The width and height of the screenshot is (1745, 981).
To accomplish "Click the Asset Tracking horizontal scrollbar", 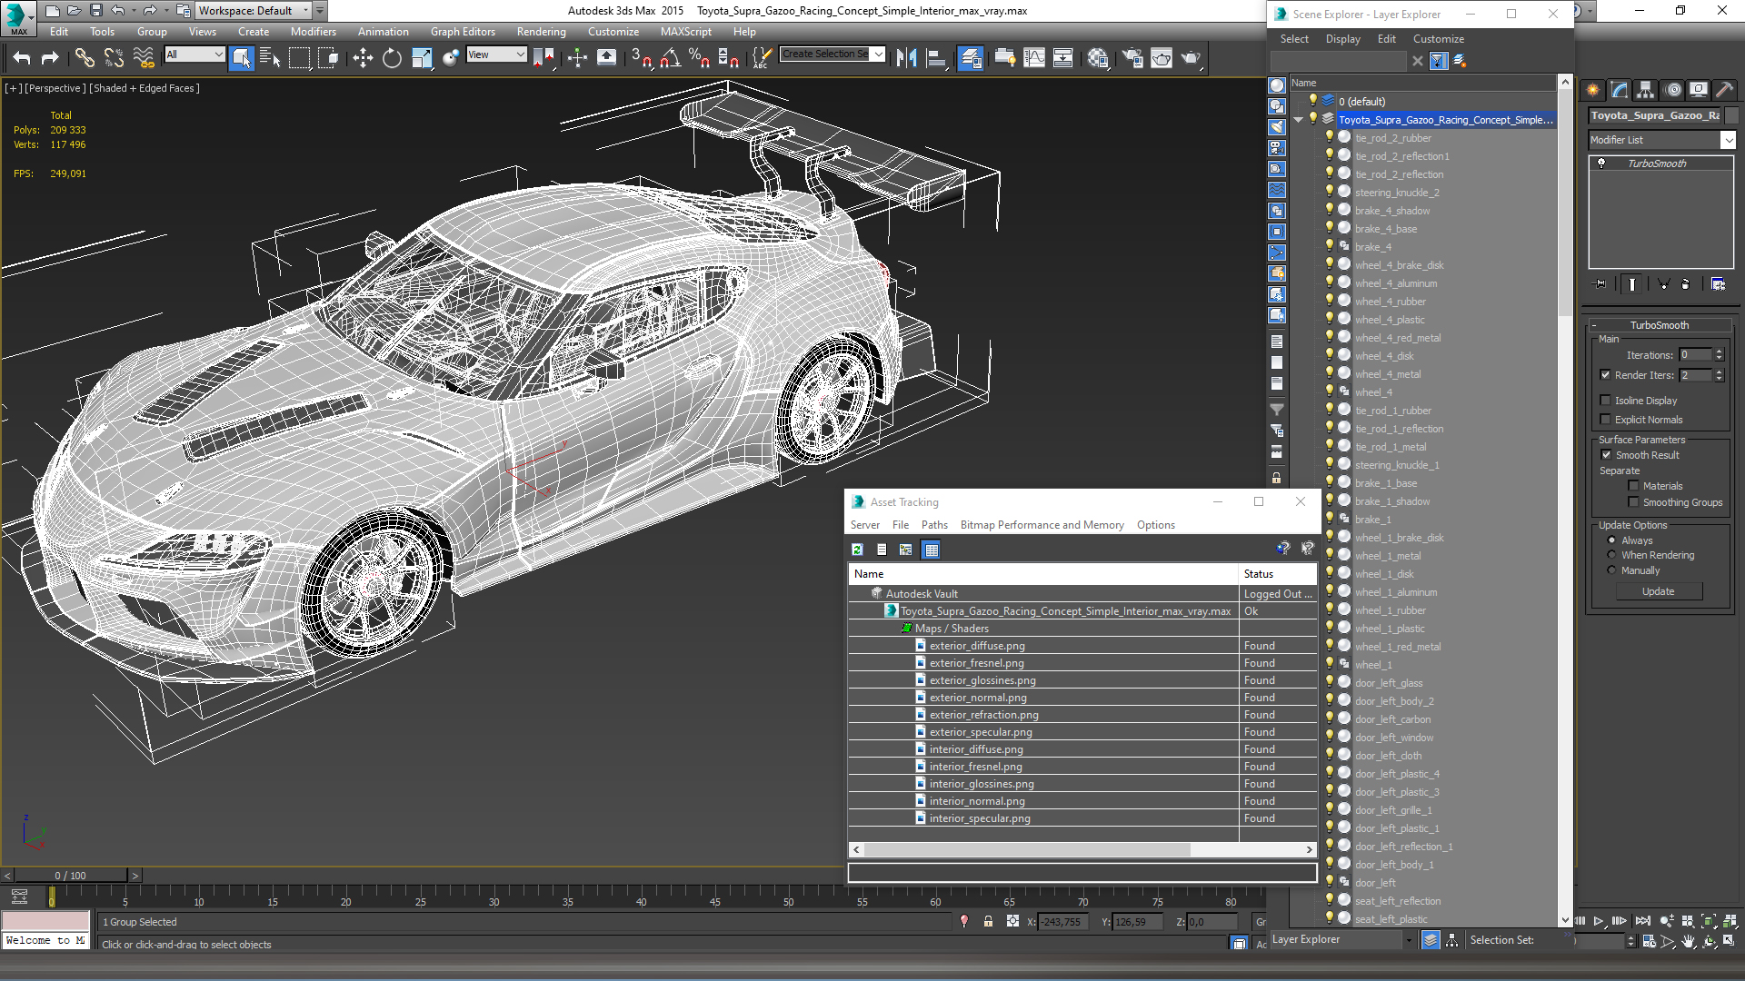I will point(1026,850).
